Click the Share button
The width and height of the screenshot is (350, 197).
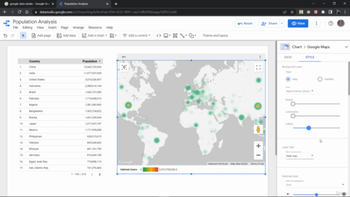[x=270, y=24]
